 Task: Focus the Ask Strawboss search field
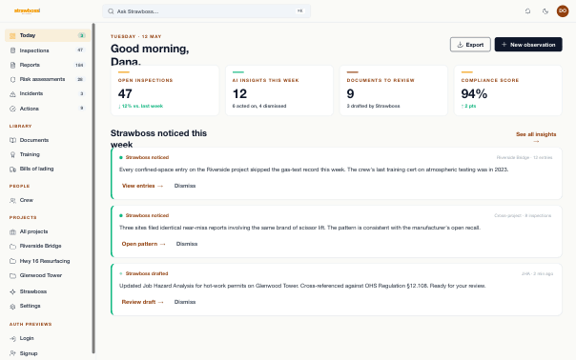pos(206,11)
